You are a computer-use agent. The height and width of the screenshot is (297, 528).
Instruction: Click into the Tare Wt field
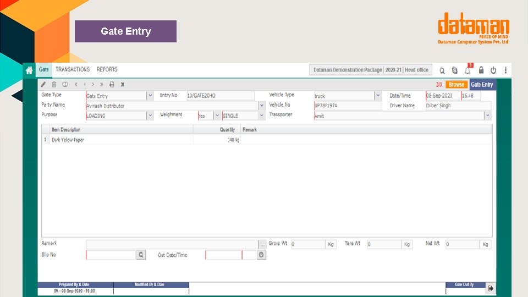[384, 244]
